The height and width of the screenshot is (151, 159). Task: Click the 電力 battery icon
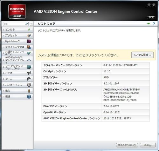pyautogui.click(x=29, y=91)
